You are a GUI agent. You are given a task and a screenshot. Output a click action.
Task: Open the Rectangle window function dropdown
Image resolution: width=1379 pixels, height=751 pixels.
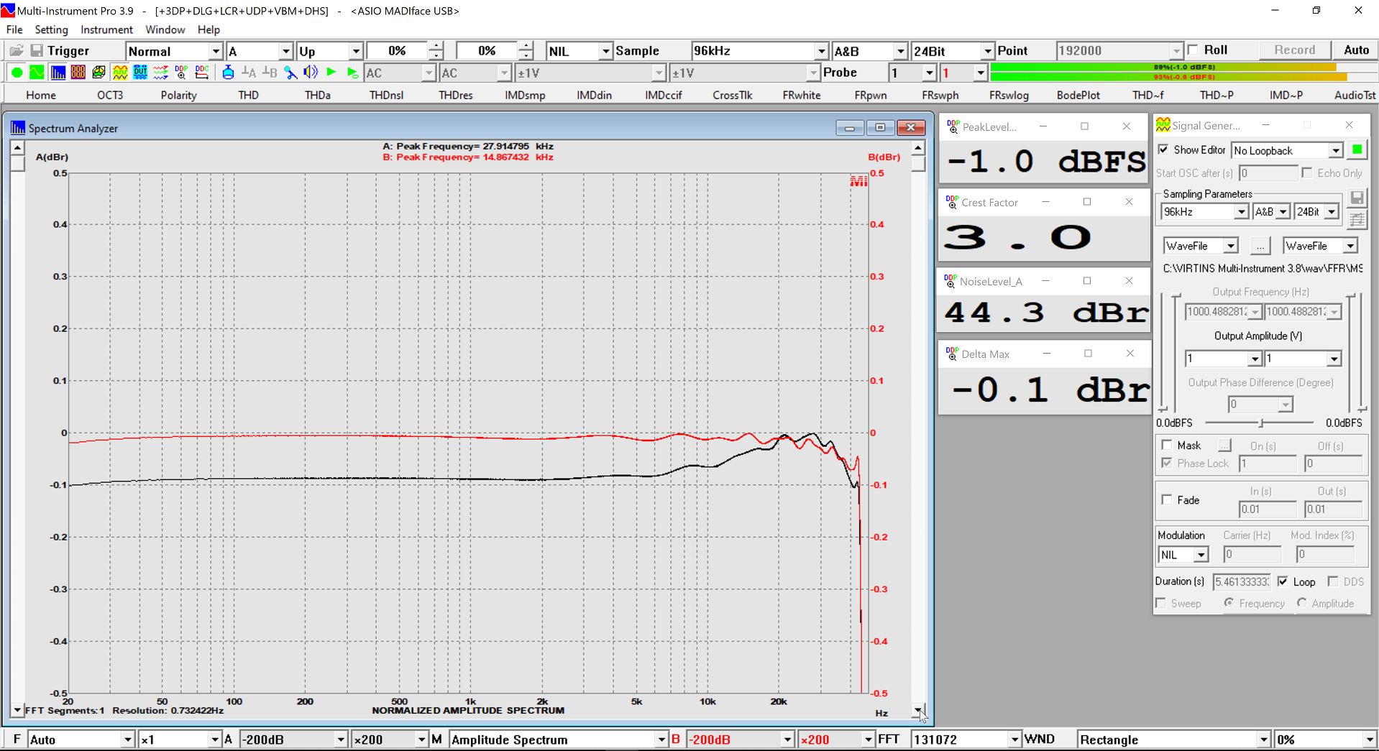1173,740
